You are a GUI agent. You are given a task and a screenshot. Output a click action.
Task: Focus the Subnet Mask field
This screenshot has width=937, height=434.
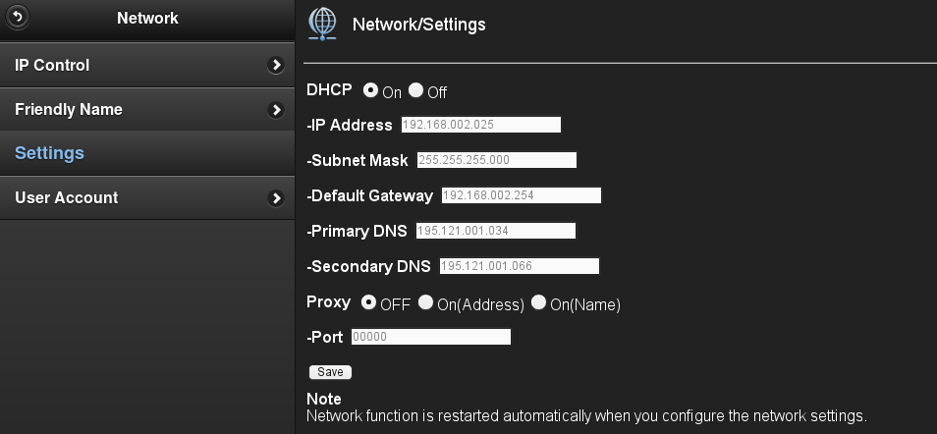496,160
